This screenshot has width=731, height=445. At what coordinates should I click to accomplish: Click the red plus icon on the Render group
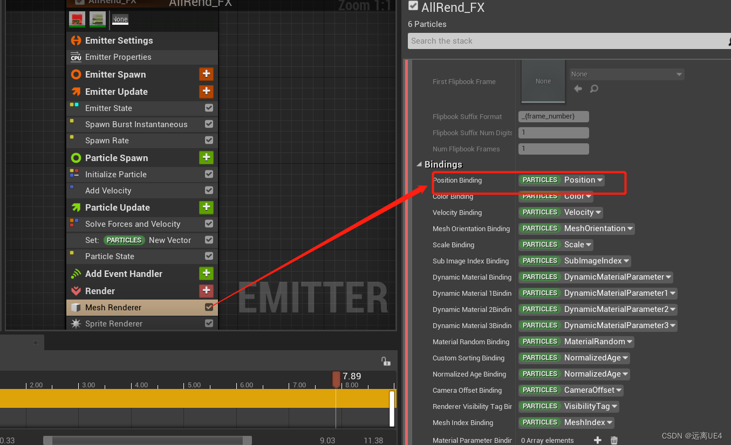click(206, 291)
